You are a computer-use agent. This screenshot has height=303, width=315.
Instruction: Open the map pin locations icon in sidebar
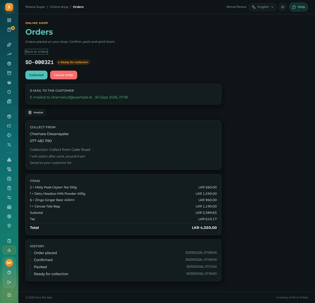pyautogui.click(x=9, y=226)
